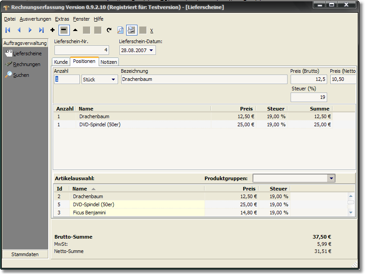Click article list scrollbar thumb

click(351, 202)
